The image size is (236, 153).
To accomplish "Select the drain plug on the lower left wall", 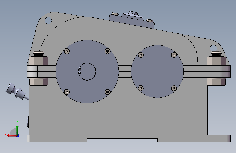I will [28, 122].
